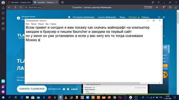Select the Apple platform icon

click(68, 89)
